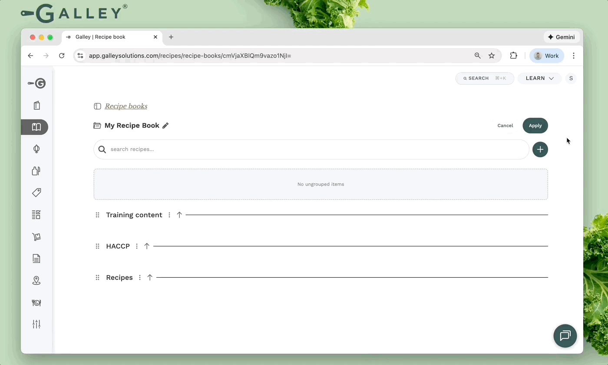Click the Apply button
This screenshot has height=365, width=608.
click(x=535, y=126)
